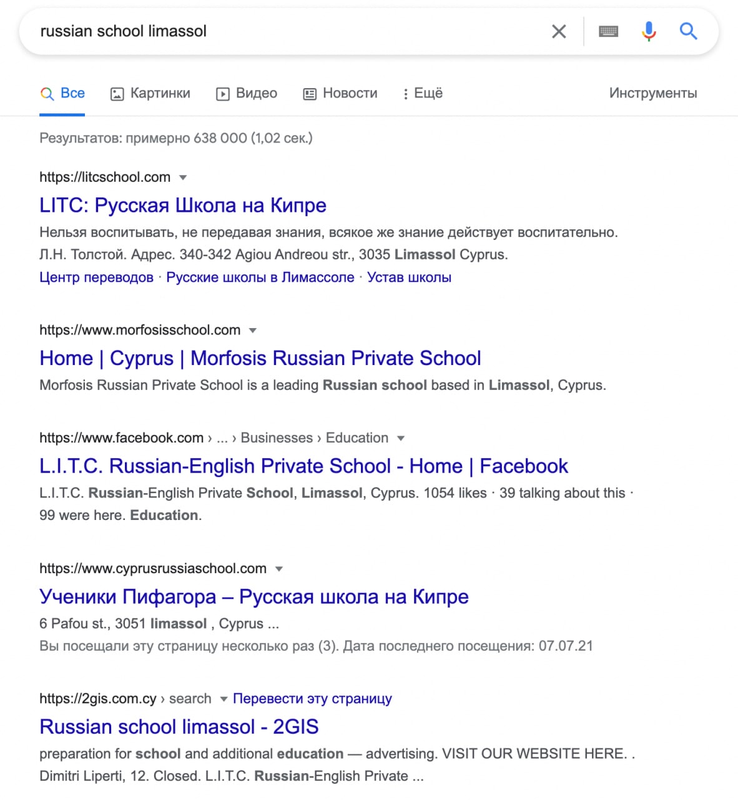Expand dropdown arrow beside morfosisschool.com URL
The width and height of the screenshot is (738, 800).
253,331
